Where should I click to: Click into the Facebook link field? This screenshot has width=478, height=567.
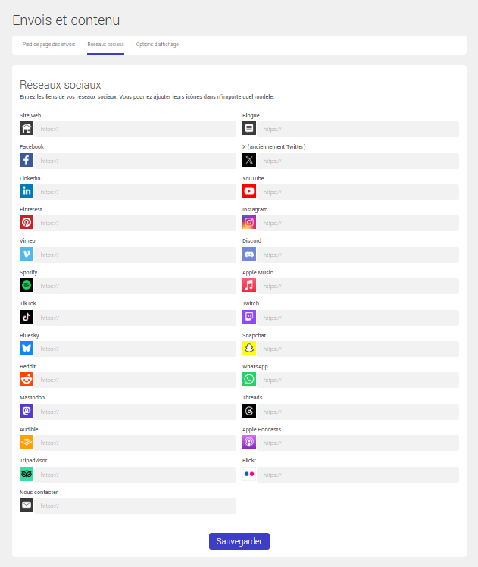(x=135, y=161)
